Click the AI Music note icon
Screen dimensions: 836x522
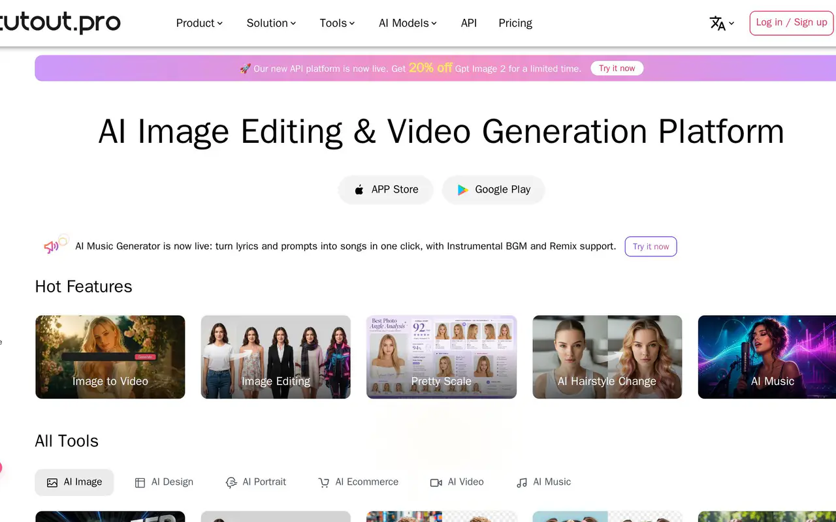521,483
